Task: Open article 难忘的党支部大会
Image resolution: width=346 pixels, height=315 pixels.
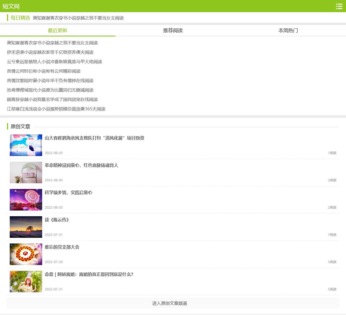Action: tap(62, 247)
